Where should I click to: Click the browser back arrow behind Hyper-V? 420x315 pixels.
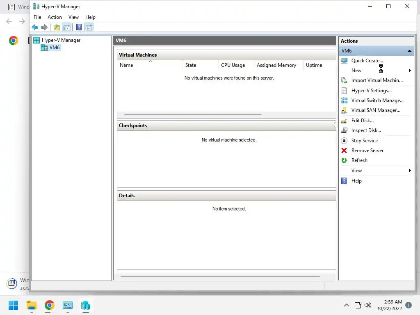click(9, 21)
